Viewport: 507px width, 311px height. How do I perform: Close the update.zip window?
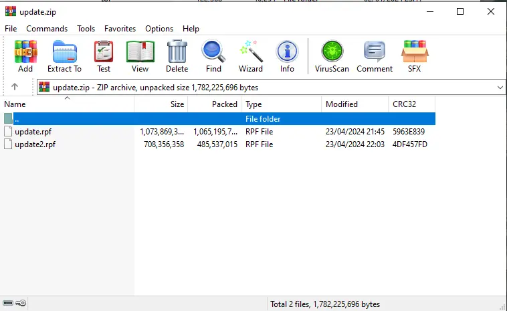coord(491,11)
